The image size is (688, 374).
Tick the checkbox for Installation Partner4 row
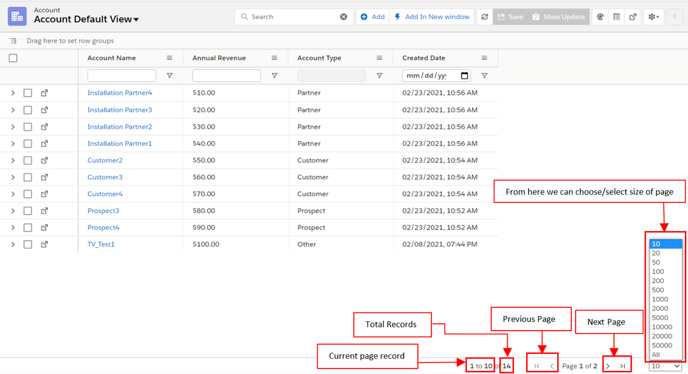click(x=27, y=93)
